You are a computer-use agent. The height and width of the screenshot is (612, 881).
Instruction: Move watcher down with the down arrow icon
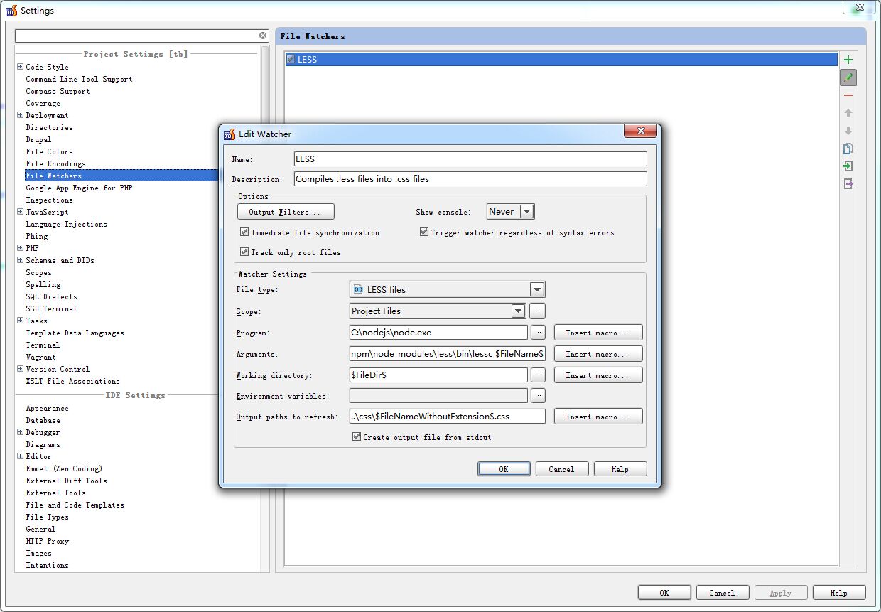pyautogui.click(x=848, y=131)
